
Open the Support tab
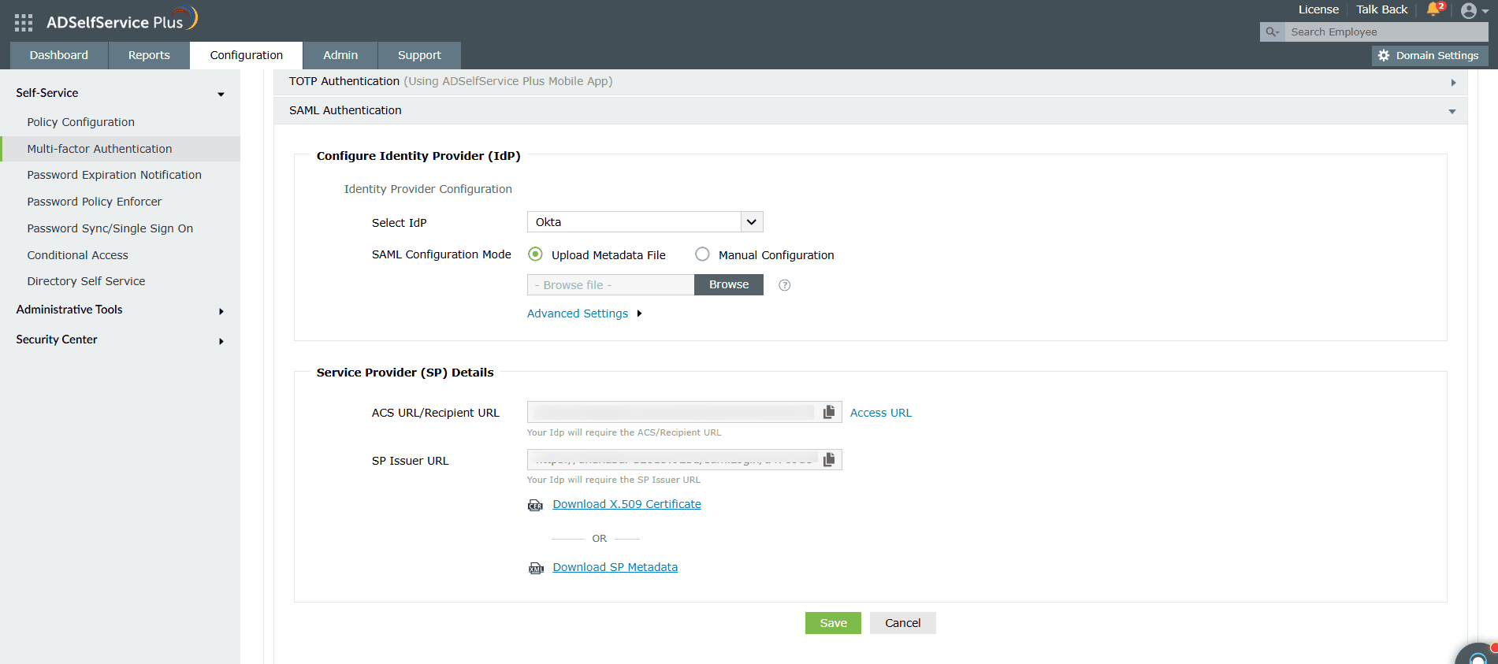coord(419,55)
